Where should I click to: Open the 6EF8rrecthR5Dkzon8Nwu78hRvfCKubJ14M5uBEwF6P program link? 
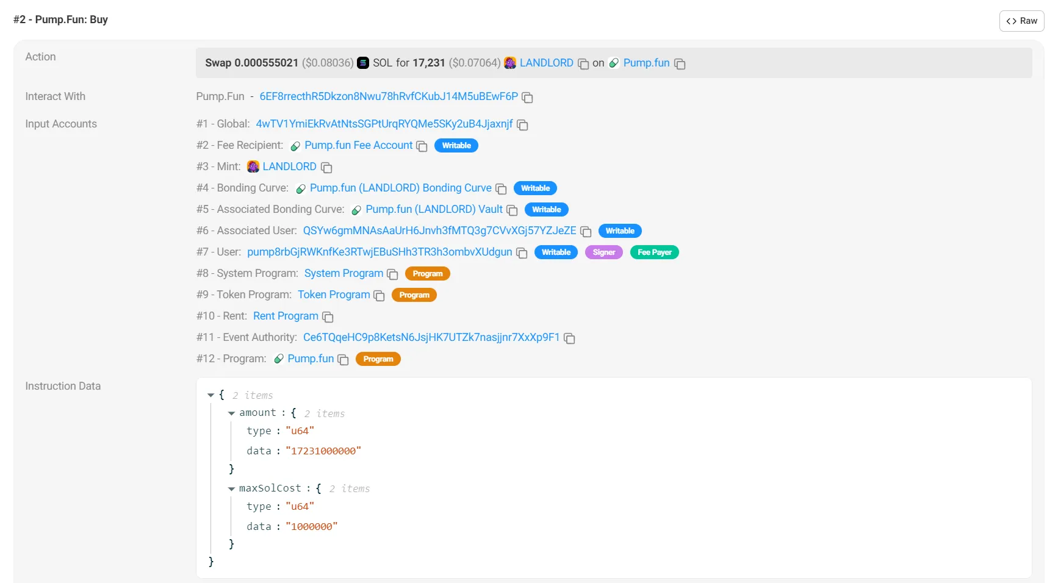(x=389, y=96)
